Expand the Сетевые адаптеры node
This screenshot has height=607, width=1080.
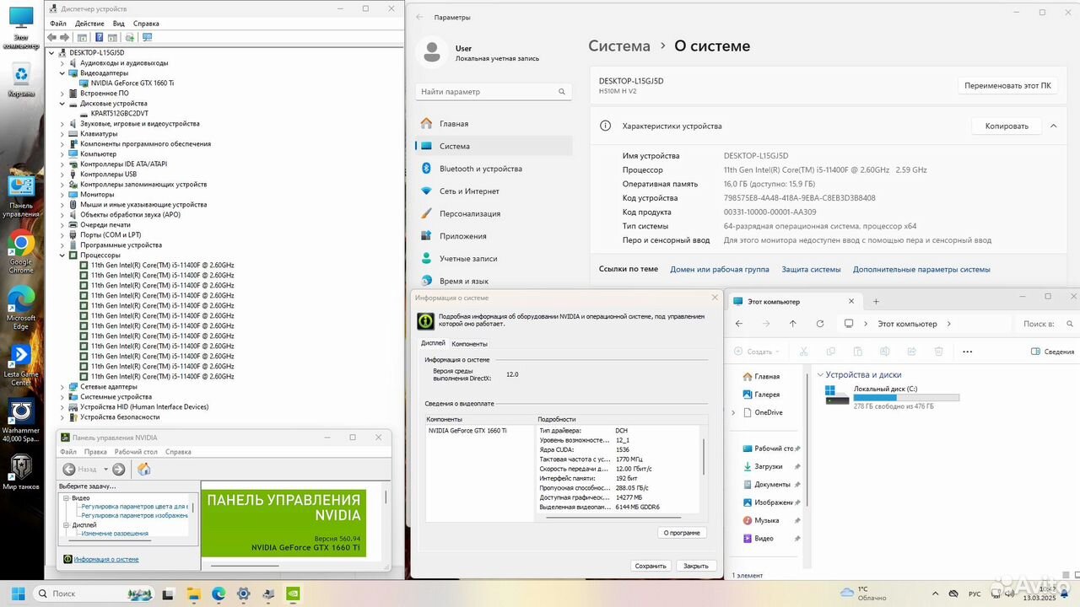(62, 387)
